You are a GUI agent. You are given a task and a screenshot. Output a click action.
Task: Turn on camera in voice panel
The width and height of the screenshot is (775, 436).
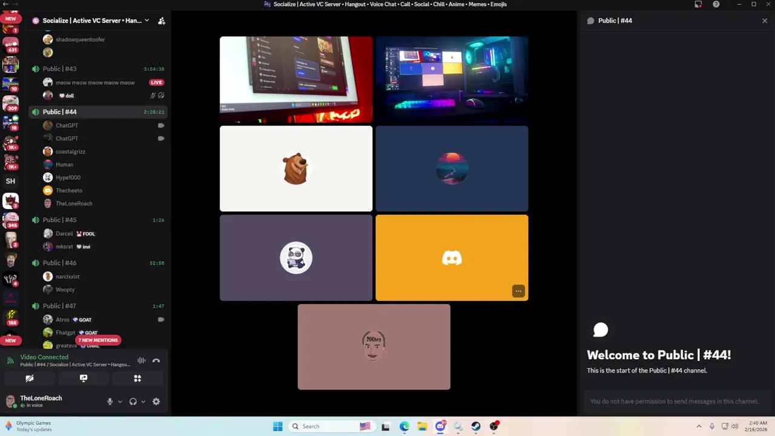[x=29, y=378]
